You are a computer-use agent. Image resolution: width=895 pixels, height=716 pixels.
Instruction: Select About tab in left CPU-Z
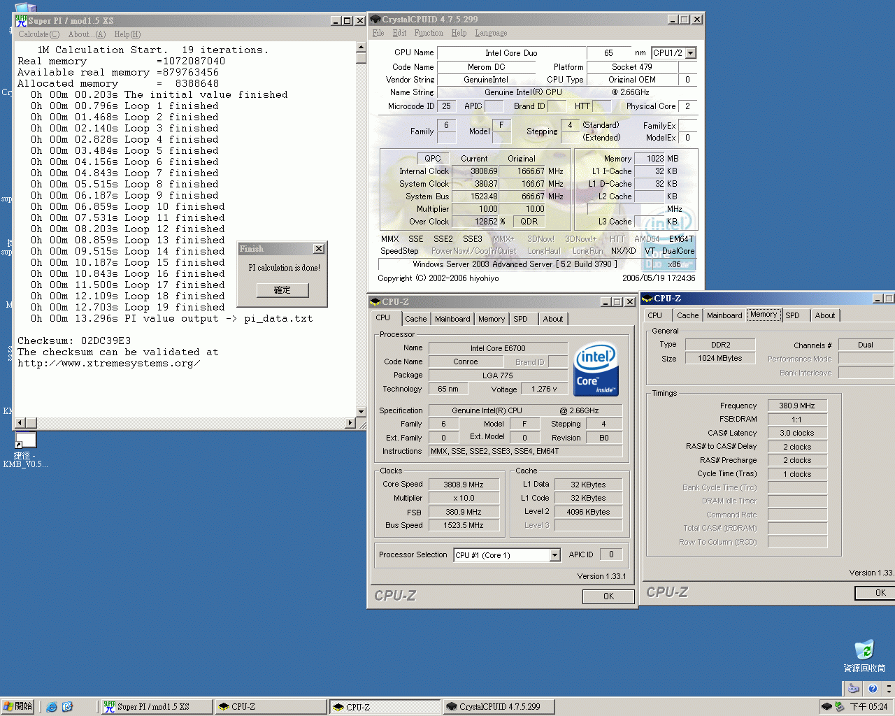click(553, 319)
